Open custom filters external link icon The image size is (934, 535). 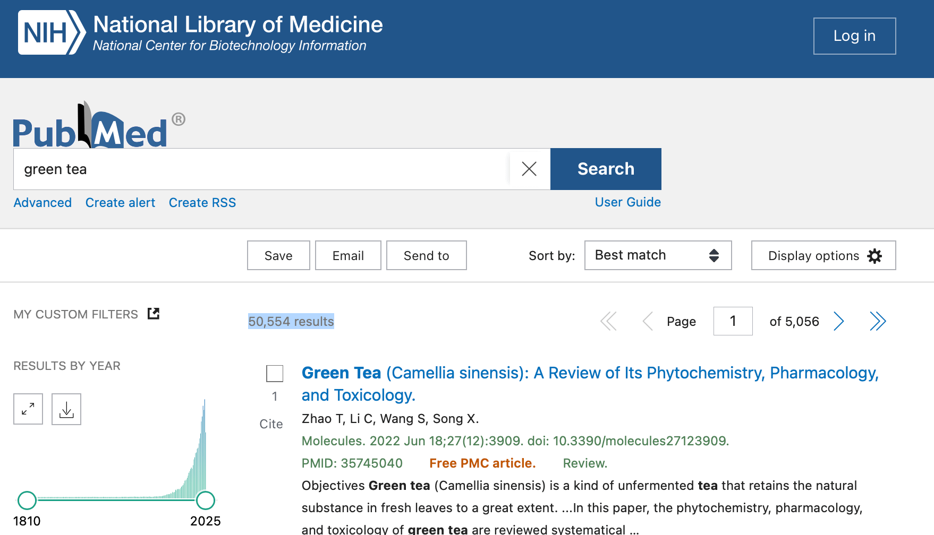(x=154, y=314)
